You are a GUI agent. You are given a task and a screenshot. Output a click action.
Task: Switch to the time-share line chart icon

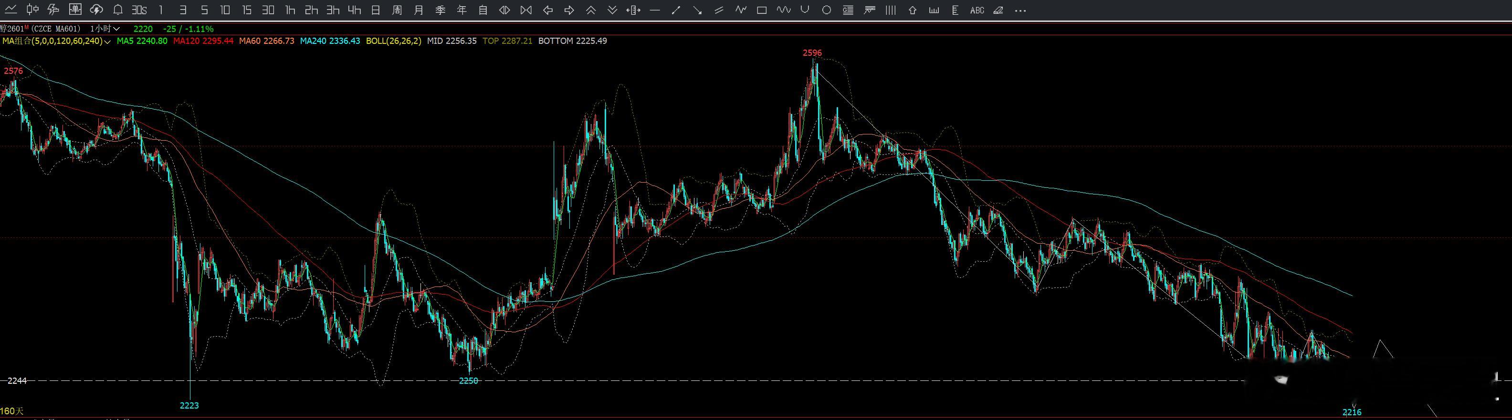(10, 10)
